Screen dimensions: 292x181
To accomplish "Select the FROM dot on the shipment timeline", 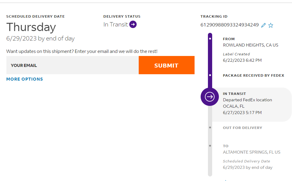I will point(210,39).
